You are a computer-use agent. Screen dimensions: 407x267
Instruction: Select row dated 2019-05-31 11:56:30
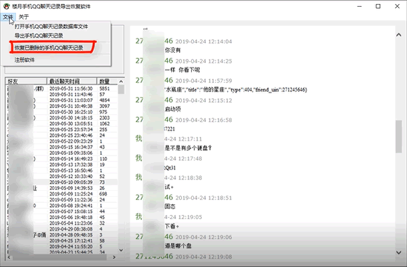pyautogui.click(x=61, y=89)
